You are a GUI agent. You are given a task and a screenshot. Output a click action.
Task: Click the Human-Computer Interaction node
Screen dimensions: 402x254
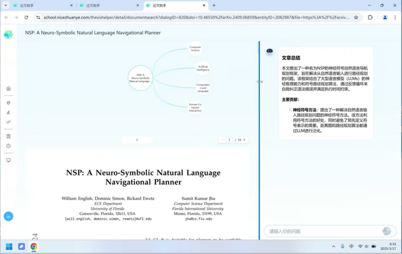pos(195,107)
